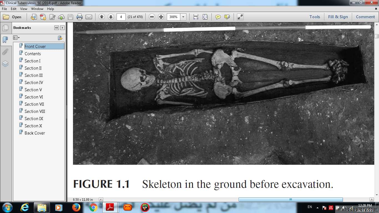Click the zoom in plus button
This screenshot has width=379, height=213.
point(161,17)
